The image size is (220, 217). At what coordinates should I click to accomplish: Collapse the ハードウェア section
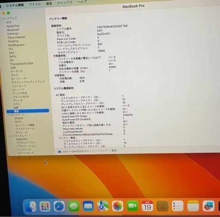(x=1, y=18)
